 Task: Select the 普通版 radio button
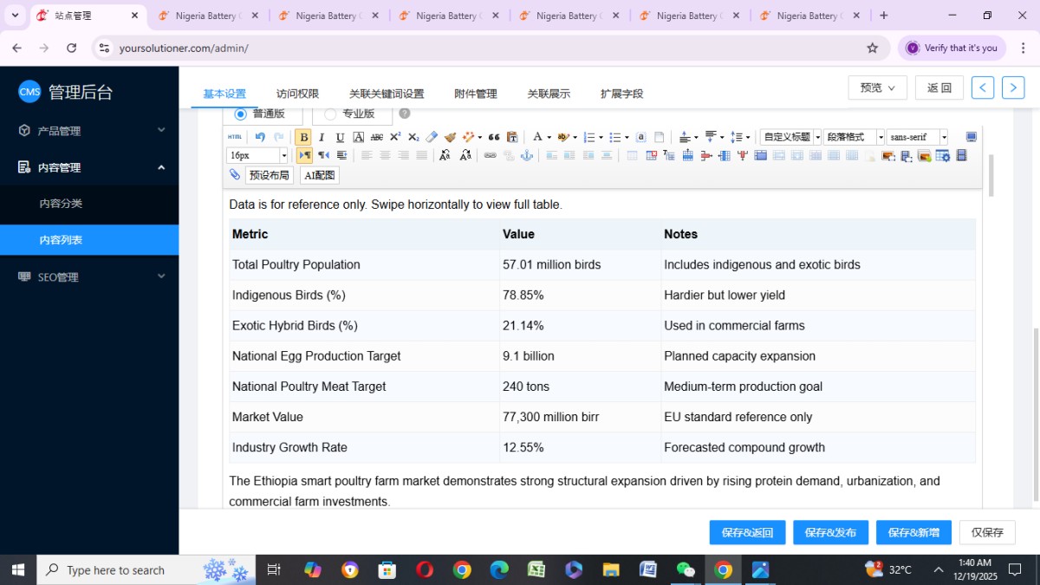click(241, 114)
